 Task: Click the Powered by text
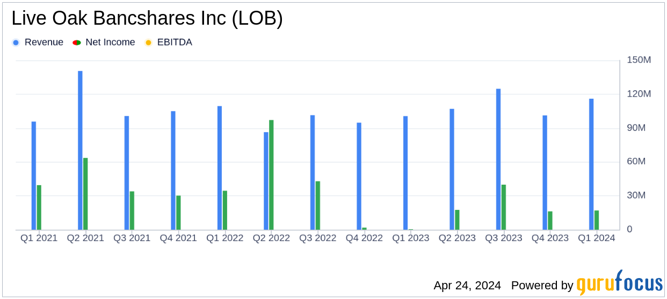542,286
